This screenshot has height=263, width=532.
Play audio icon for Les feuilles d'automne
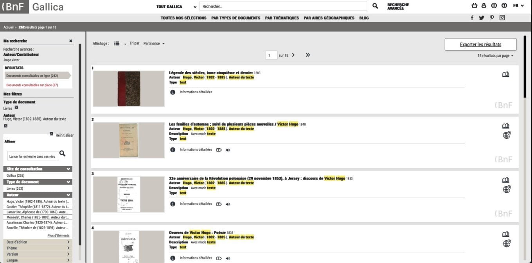point(228,150)
